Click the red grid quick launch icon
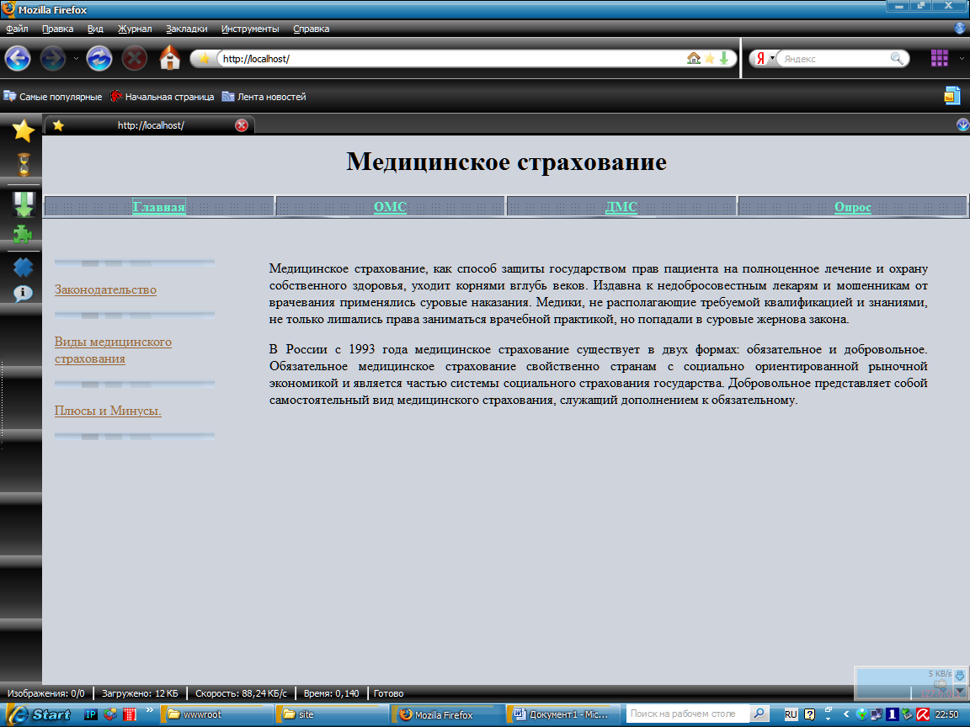Viewport: 970px width, 727px height. pyautogui.click(x=130, y=714)
